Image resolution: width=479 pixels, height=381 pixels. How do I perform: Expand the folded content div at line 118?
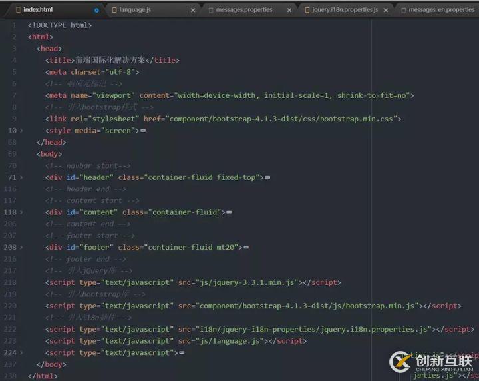[x=21, y=212]
